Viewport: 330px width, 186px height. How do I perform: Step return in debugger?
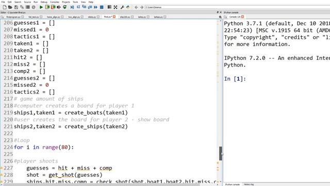90,7
